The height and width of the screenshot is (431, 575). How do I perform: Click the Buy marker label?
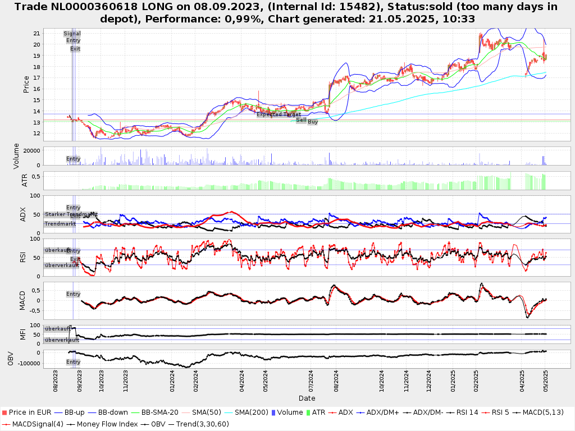click(x=313, y=122)
